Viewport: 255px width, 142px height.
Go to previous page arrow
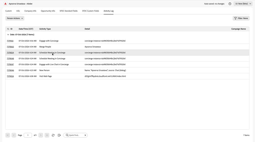(14, 135)
